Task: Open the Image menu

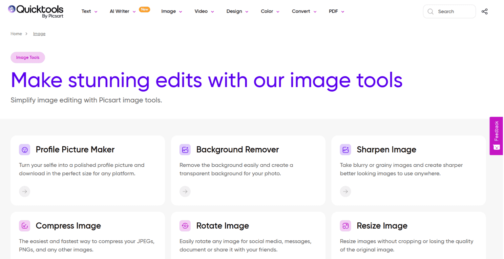Action: [169, 11]
